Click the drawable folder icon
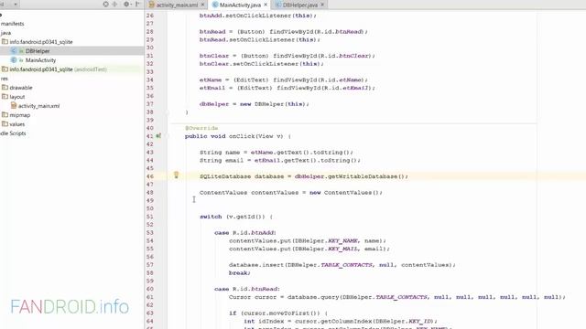This screenshot has height=329, width=586. click(5, 88)
